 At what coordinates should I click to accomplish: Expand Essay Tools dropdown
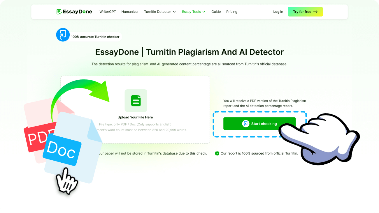[x=194, y=12]
